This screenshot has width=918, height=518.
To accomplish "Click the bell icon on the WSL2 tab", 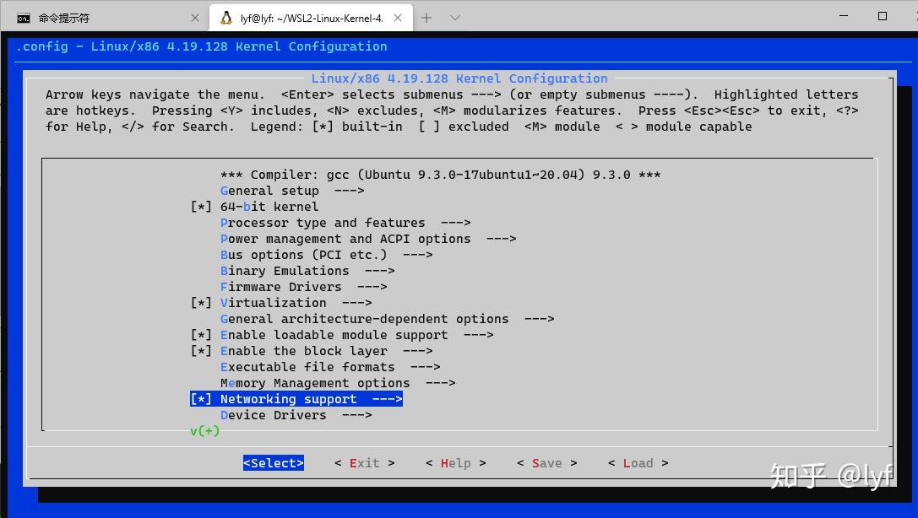I will coord(225,17).
